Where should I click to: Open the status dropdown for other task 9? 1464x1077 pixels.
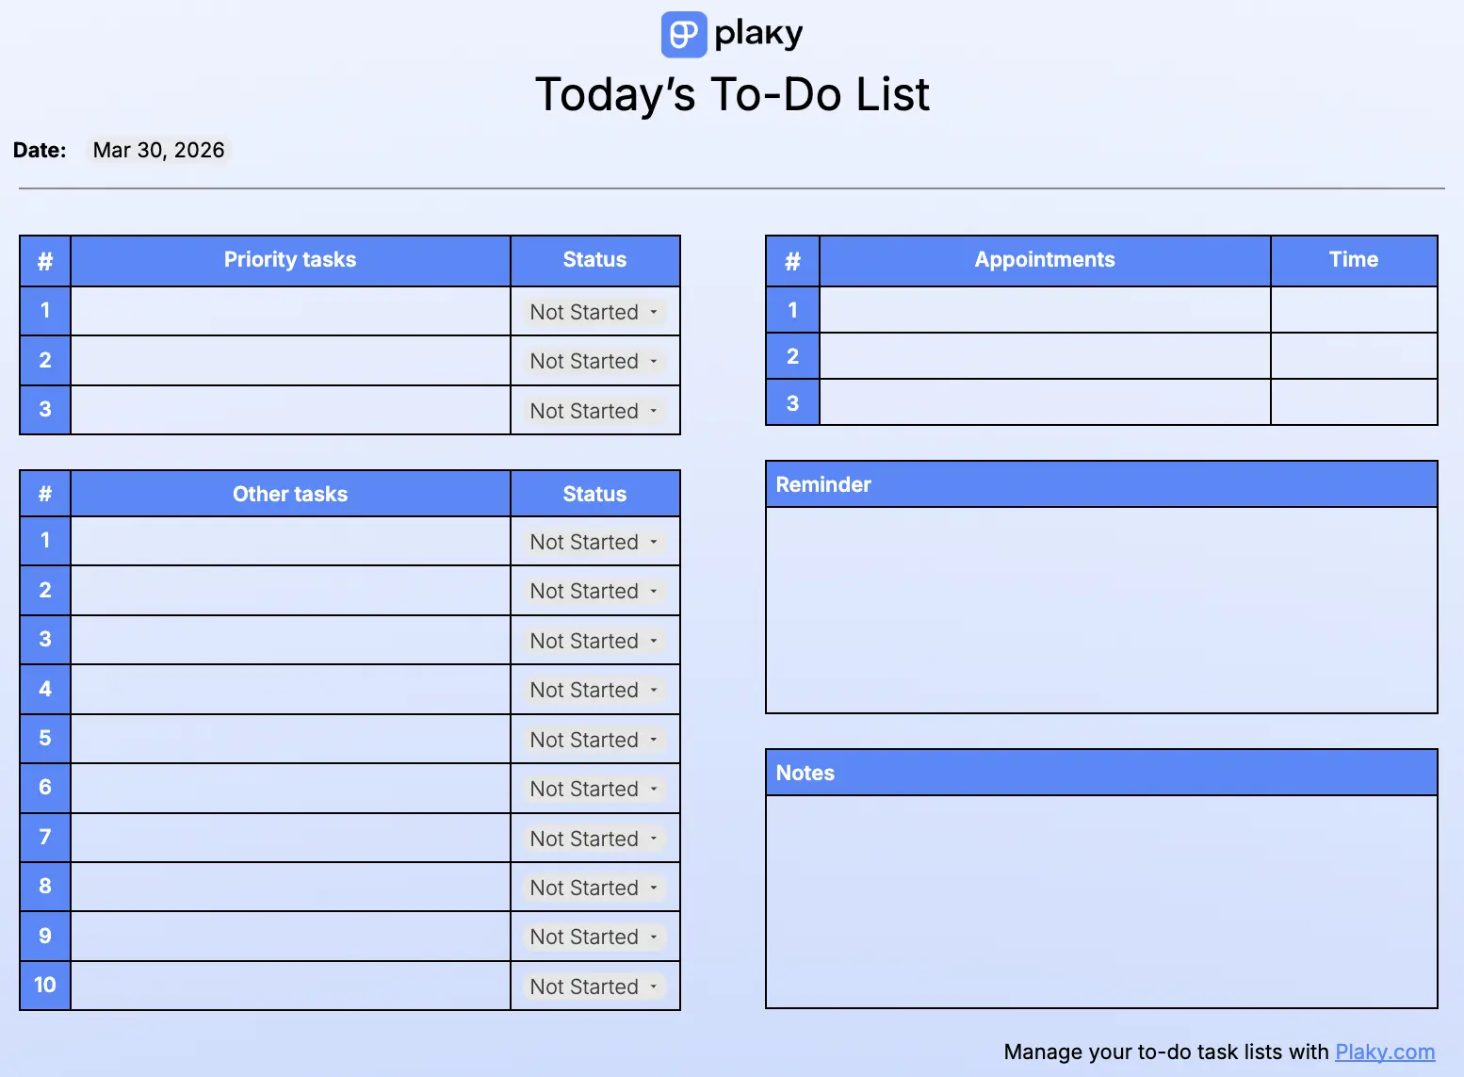(x=594, y=937)
